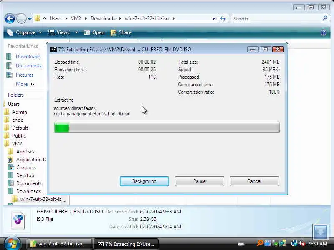The image size is (334, 250).
Task: Click the GRMCULFREO_EN_DVD.ISO file name
Action: [x=70, y=212]
